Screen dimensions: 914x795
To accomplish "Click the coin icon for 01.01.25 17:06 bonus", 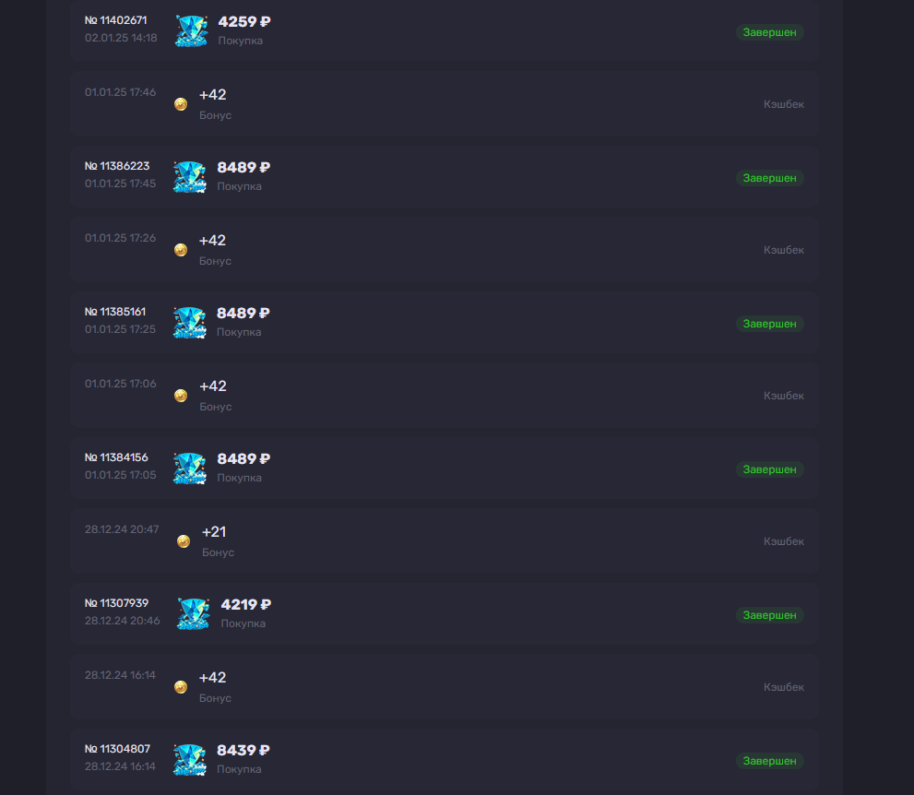I will pos(181,396).
